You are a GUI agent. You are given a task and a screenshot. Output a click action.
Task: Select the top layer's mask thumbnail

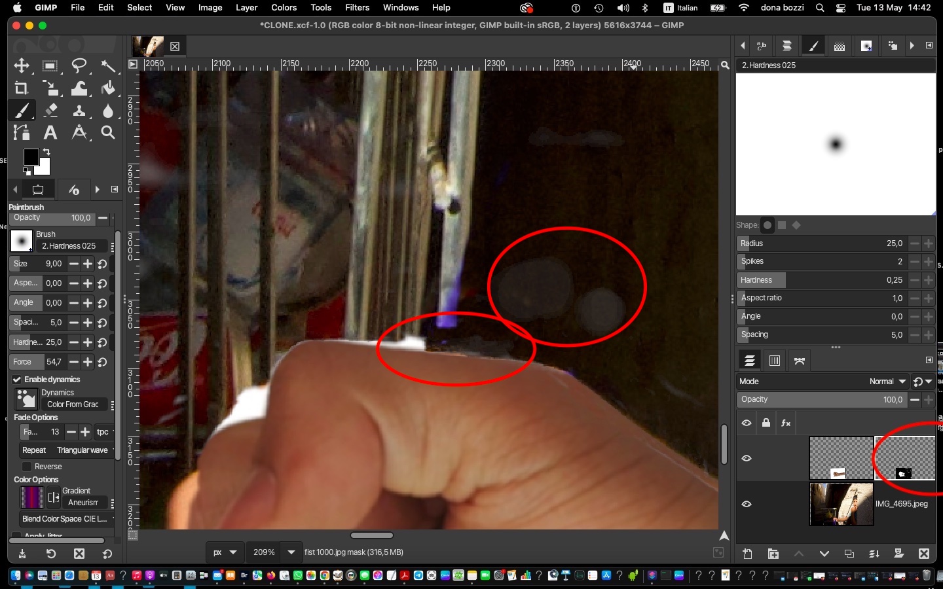coord(905,458)
